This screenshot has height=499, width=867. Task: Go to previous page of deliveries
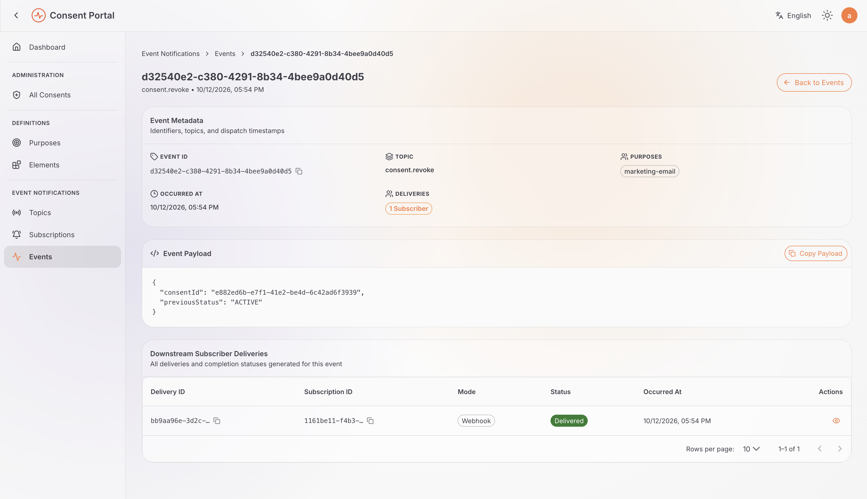point(819,449)
